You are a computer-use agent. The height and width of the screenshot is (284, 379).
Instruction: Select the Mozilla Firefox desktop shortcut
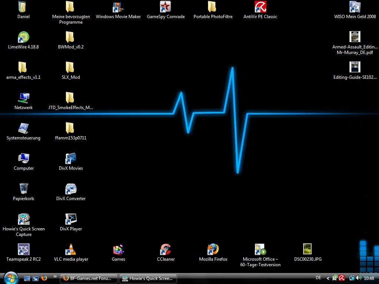(213, 250)
